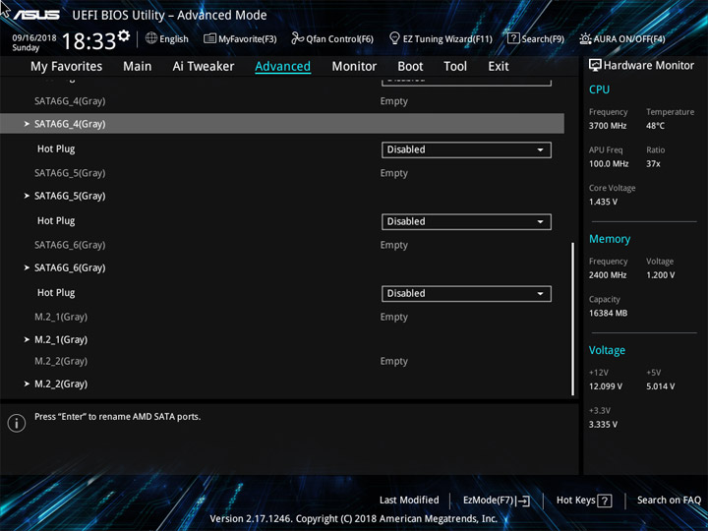708x531 pixels.
Task: Click the CPU temperature 48°C value
Action: pyautogui.click(x=655, y=126)
